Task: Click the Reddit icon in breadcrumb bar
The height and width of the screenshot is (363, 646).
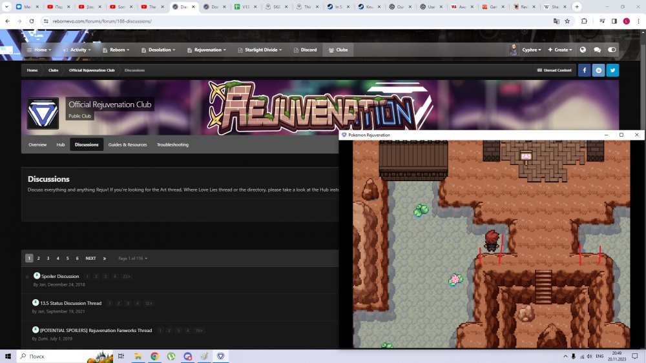Action: click(598, 70)
